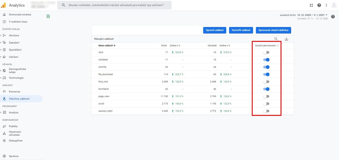Click the V reálném čase clock icon

click(4, 21)
